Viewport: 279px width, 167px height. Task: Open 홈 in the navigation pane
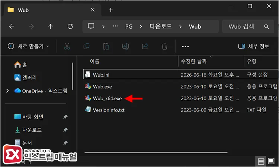(x=20, y=64)
